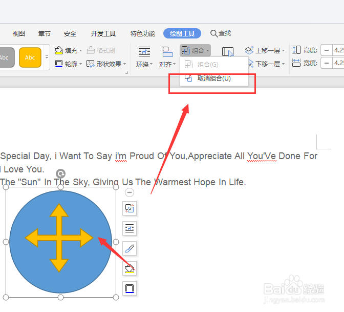Collapse the floating quick toolbar
The width and height of the screenshot is (344, 312).
pyautogui.click(x=130, y=192)
